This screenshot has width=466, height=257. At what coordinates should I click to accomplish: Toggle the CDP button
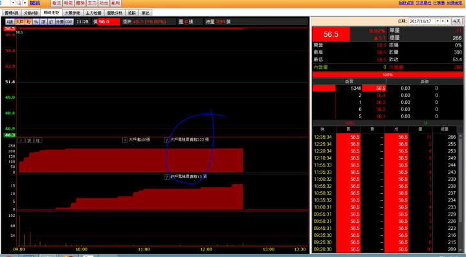pyautogui.click(x=69, y=22)
